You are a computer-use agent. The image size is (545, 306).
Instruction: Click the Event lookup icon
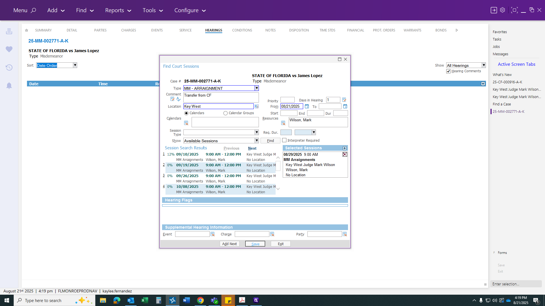tap(212, 234)
